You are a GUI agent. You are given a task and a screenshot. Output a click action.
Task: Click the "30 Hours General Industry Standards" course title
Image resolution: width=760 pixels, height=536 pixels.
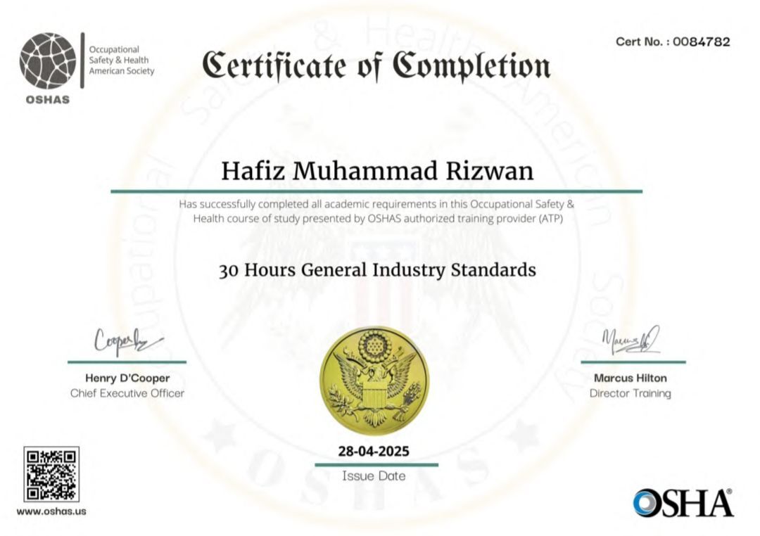click(377, 270)
